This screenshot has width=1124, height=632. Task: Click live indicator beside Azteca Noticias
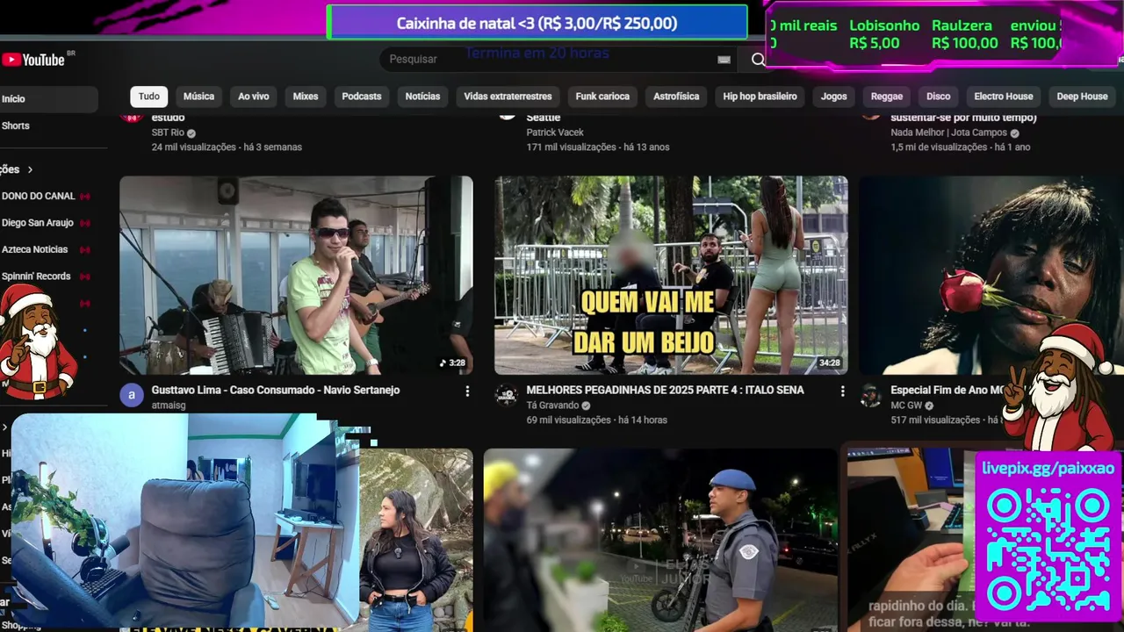coord(85,249)
